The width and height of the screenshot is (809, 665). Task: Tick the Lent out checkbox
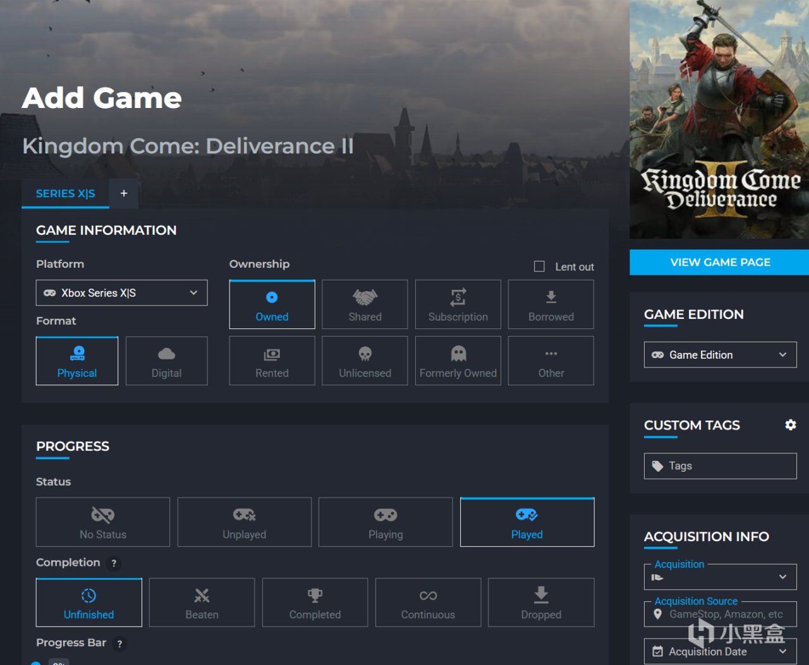tap(539, 267)
